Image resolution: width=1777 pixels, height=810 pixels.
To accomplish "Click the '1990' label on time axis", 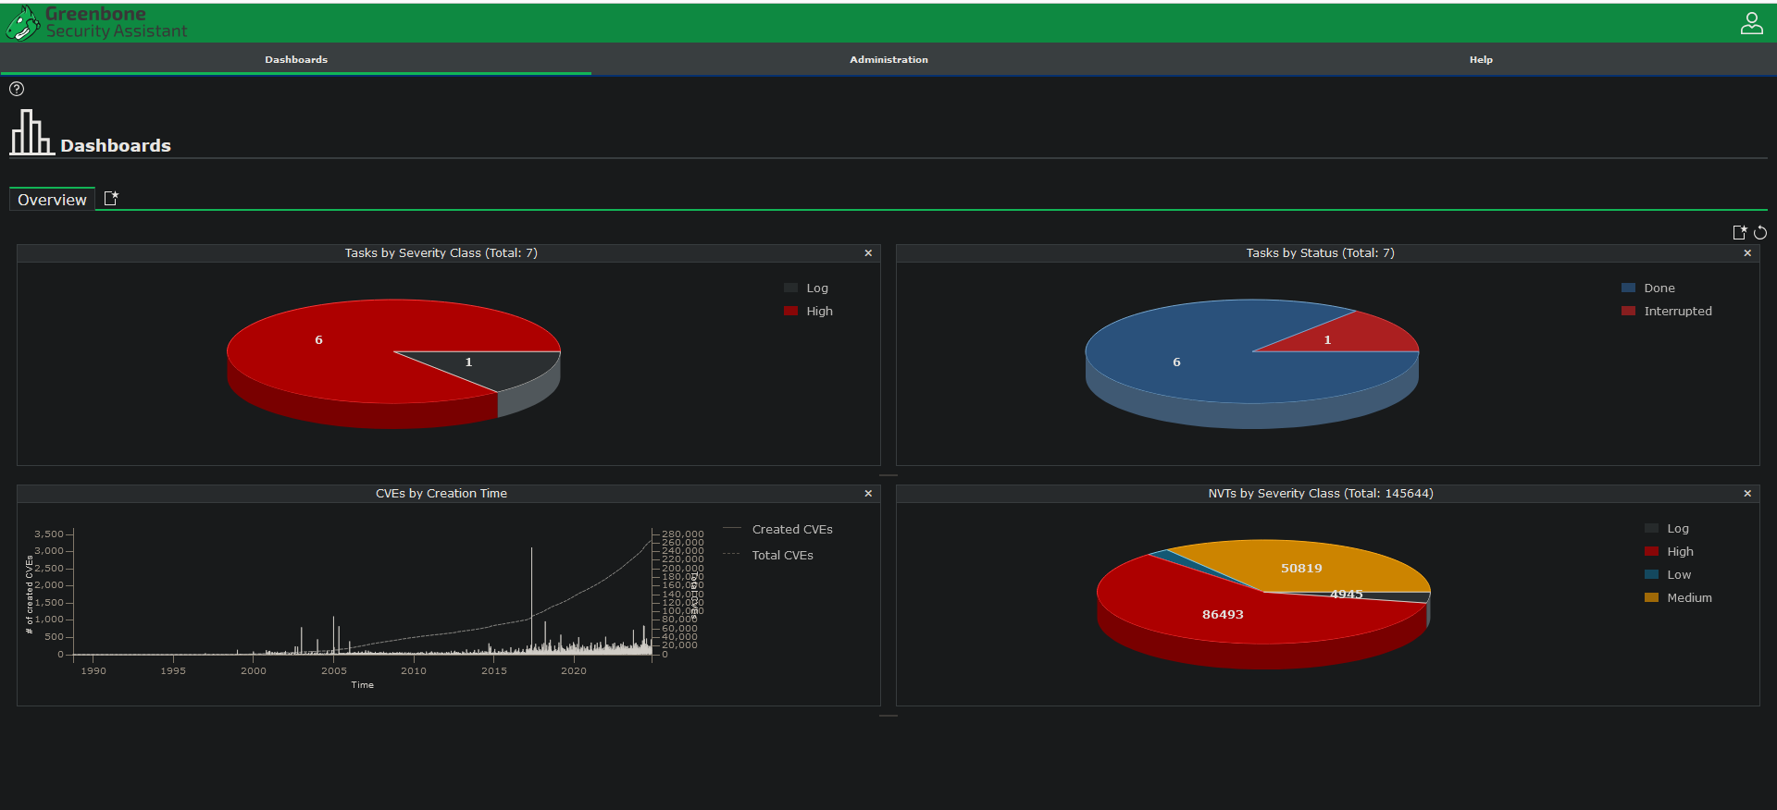I will 93,671.
